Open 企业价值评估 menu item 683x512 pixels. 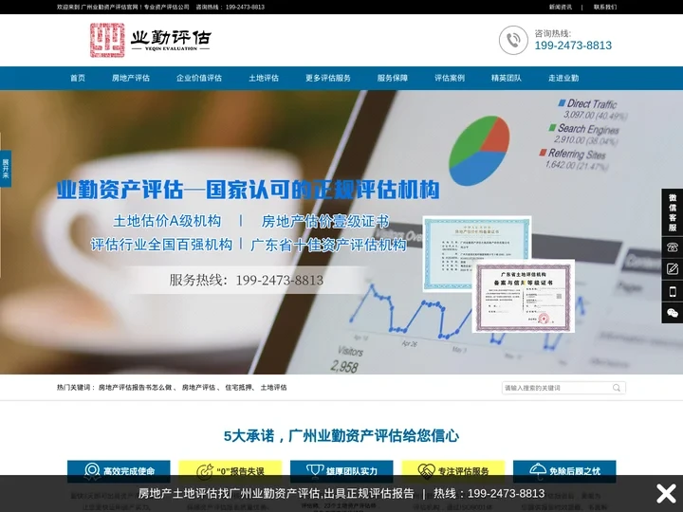pos(198,78)
